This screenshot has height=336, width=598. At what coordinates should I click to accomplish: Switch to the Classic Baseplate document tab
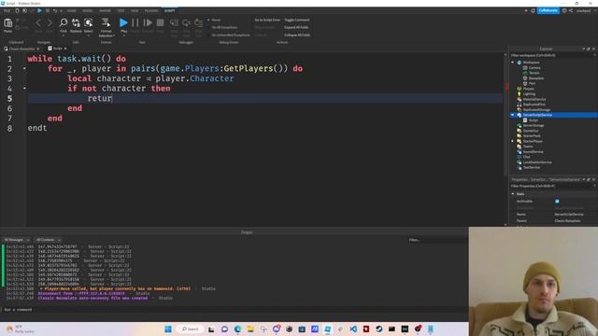[21, 49]
